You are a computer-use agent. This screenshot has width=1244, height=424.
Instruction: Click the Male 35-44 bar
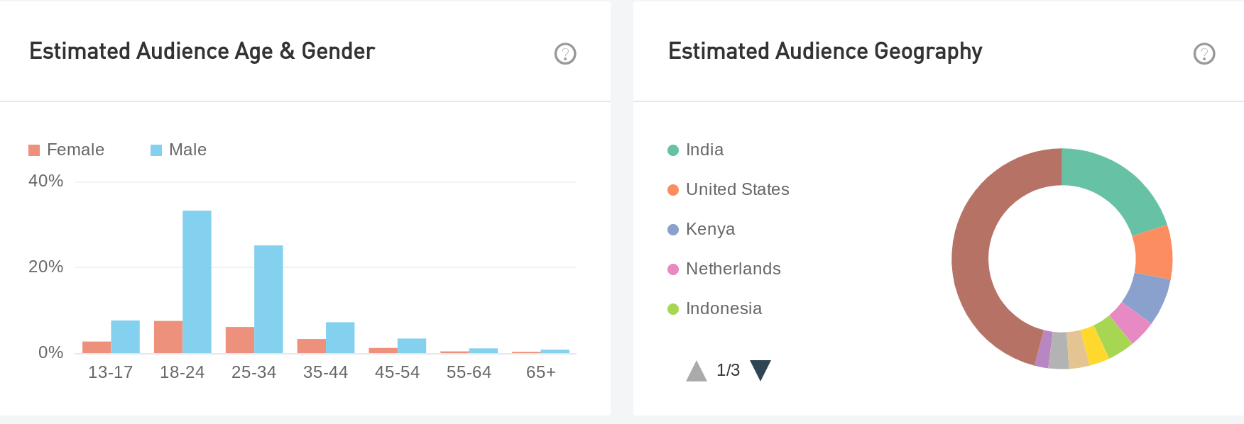340,337
